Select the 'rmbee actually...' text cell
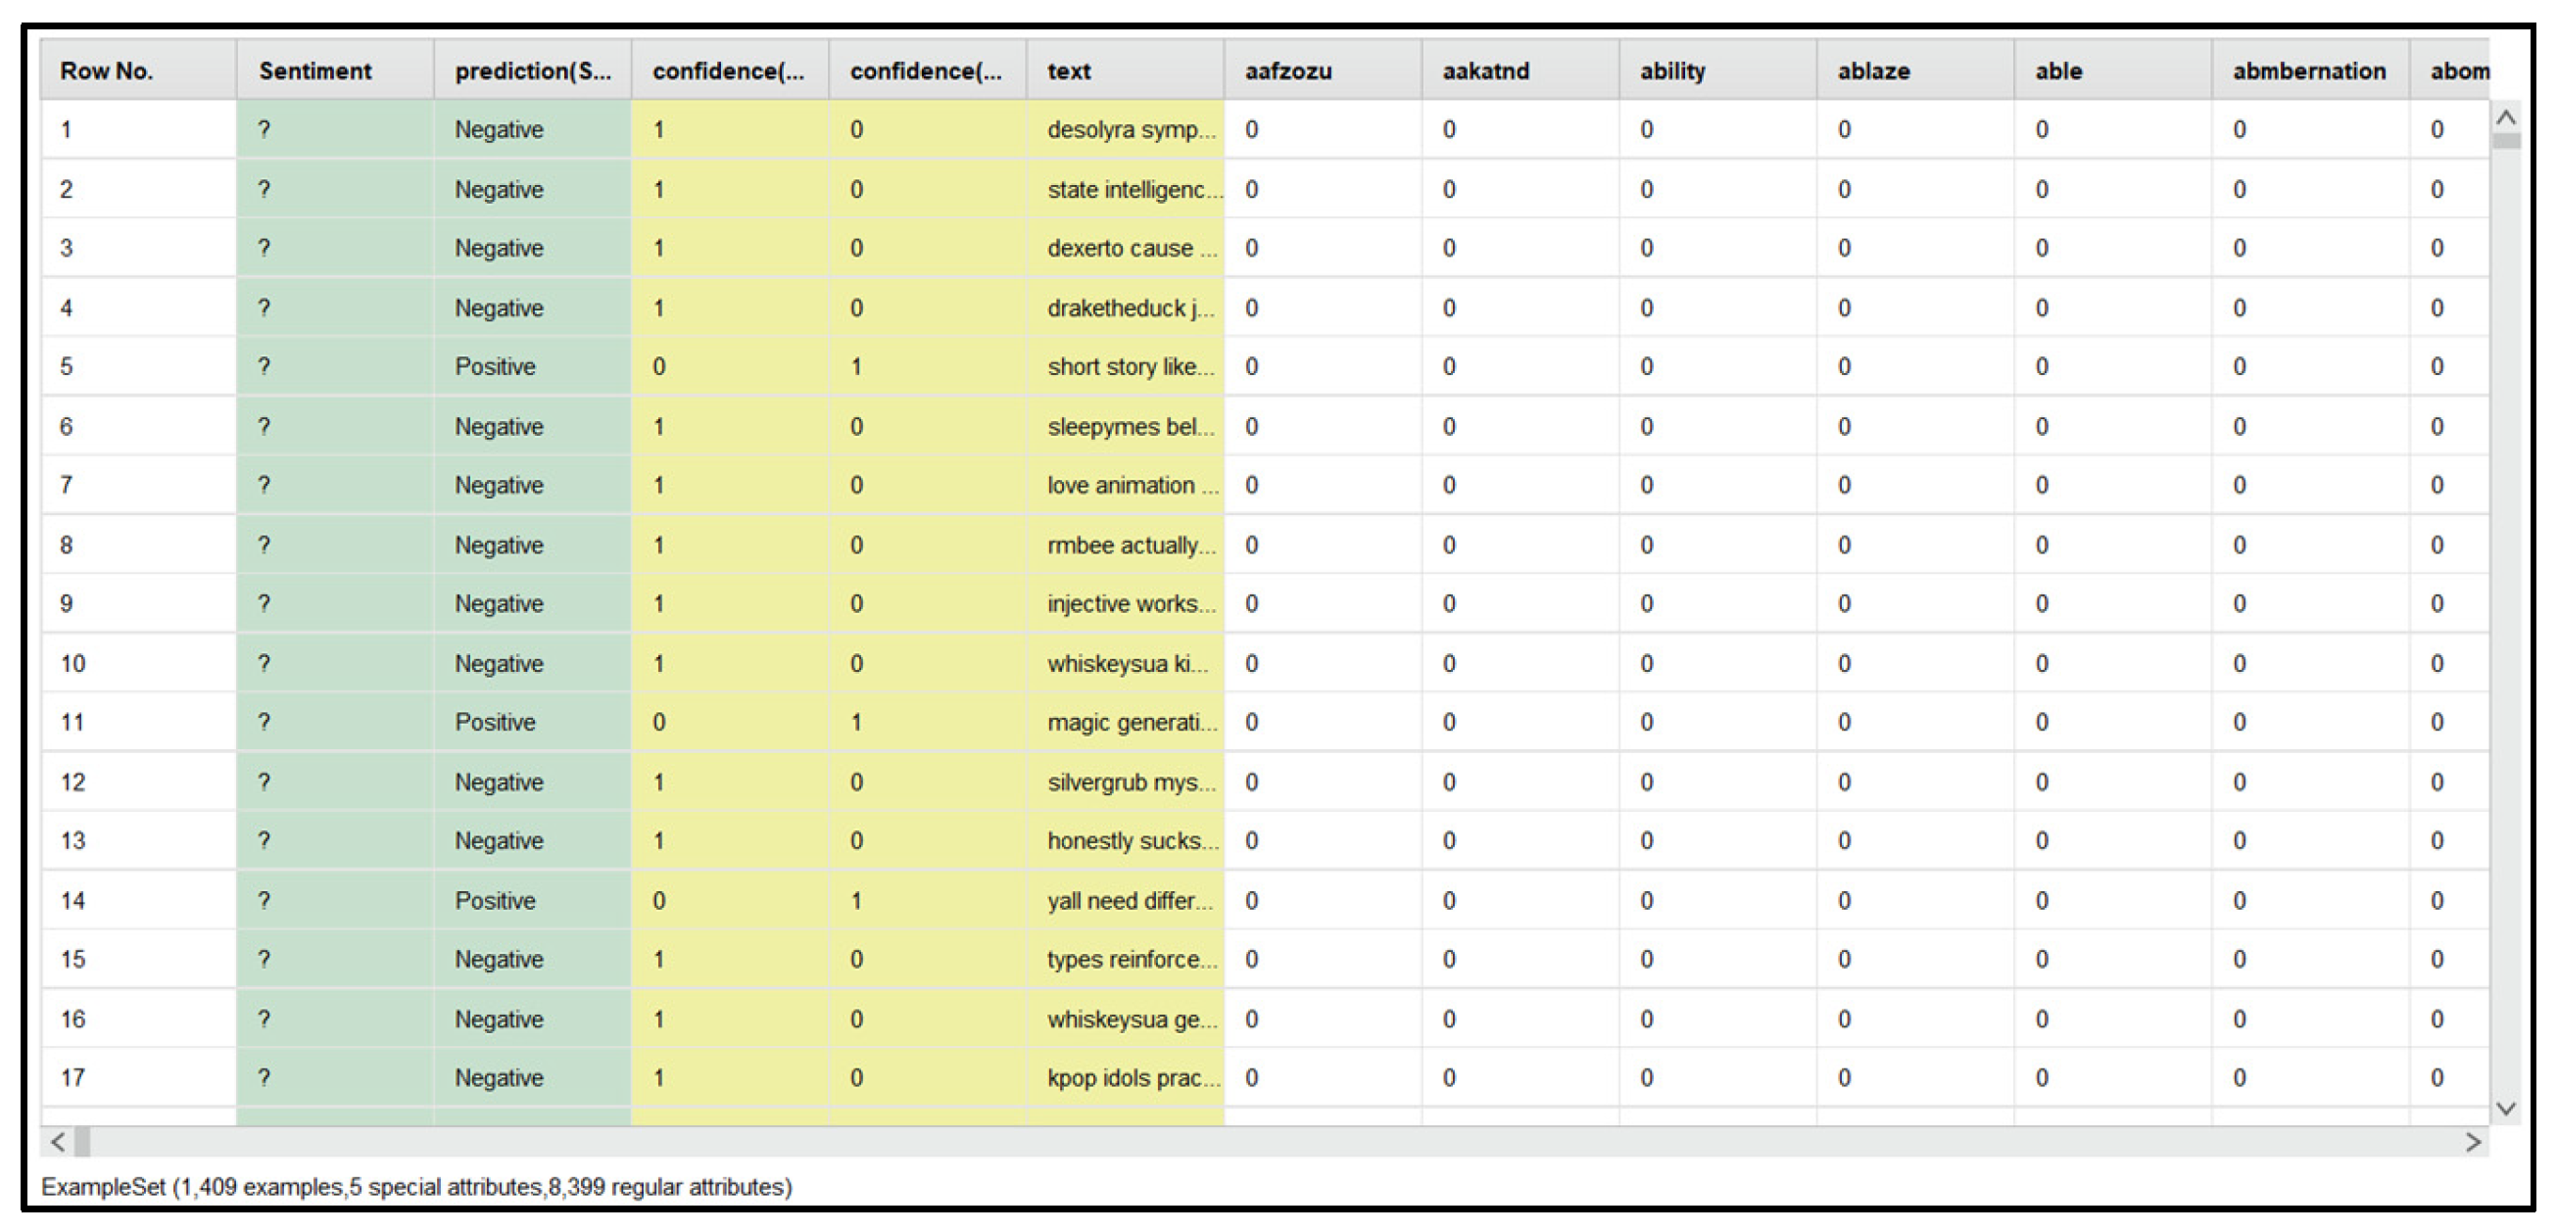This screenshot has height=1232, width=2557. coord(1125,545)
